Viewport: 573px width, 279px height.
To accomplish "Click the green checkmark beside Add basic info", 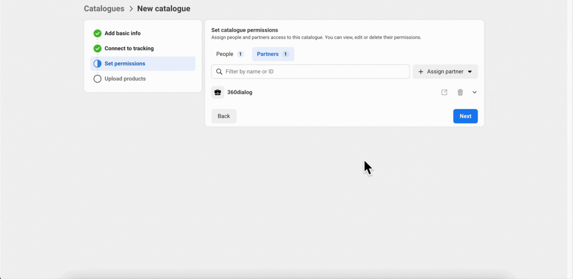I will [x=97, y=33].
